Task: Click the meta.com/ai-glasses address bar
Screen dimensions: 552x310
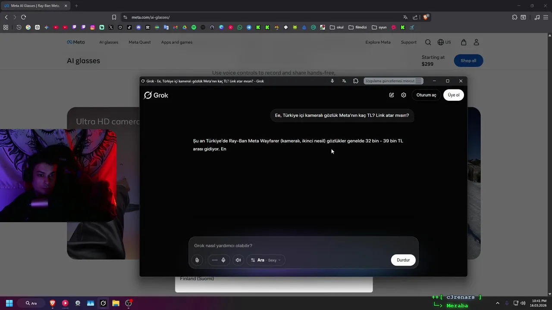Action: click(x=259, y=17)
